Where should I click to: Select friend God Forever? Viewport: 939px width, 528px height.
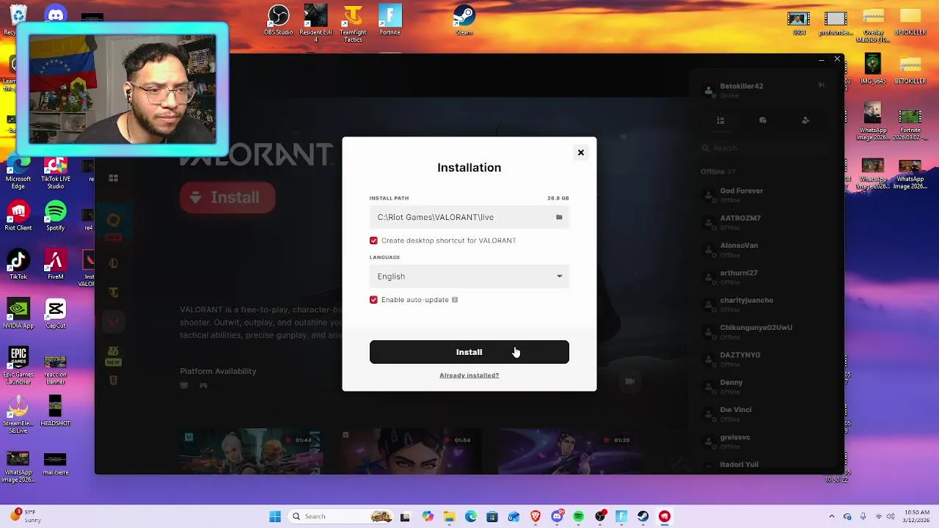click(763, 195)
